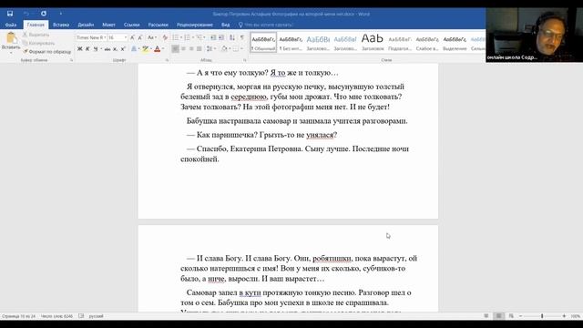The height and width of the screenshot is (328, 583).
Task: Switch to the Рецензирование ribbon tab
Action: click(195, 25)
